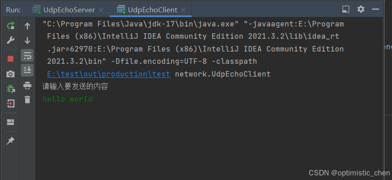Click the Exit icon with red arrow
Viewport: 392px width, 180px height.
click(11, 103)
